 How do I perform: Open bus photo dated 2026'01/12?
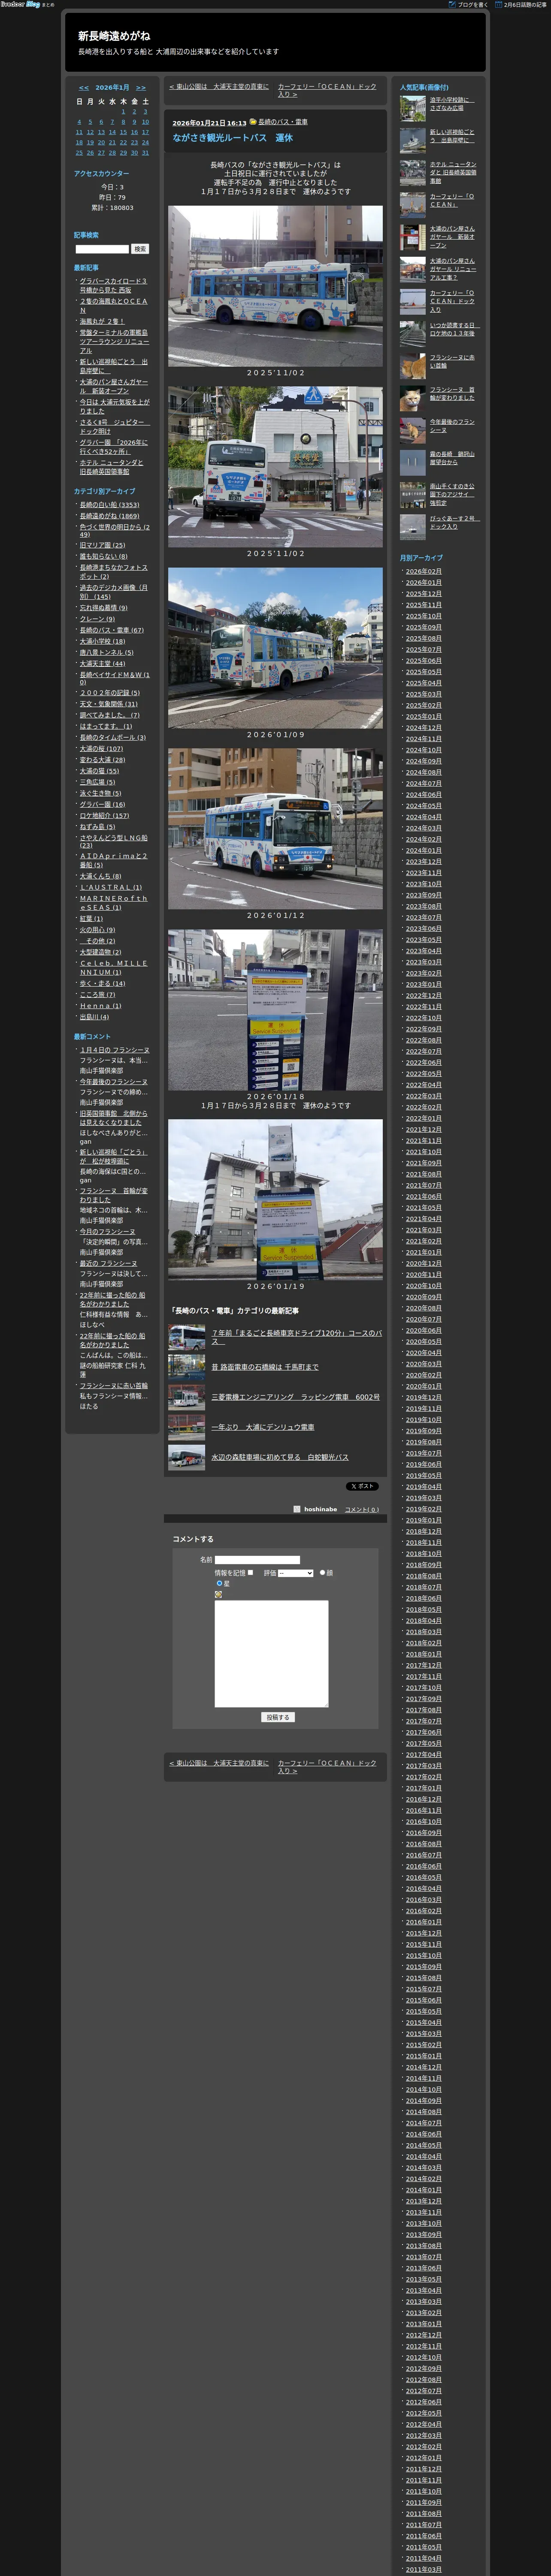(275, 829)
